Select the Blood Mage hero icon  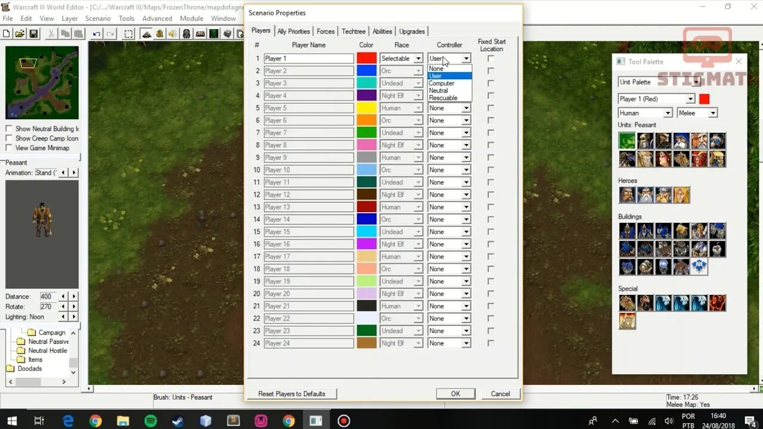pyautogui.click(x=681, y=195)
